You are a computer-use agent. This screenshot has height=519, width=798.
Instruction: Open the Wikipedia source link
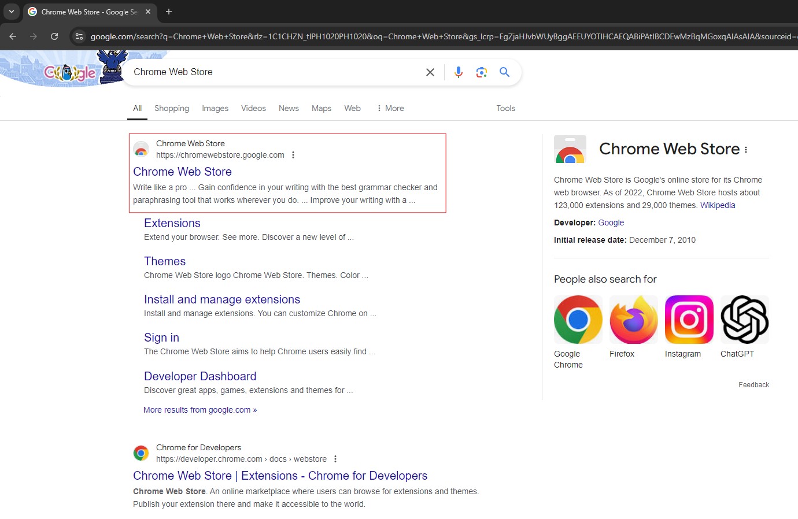[718, 205]
